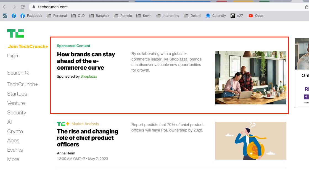Open the chief product officers headline
The height and width of the screenshot is (171, 309).
coord(88,138)
